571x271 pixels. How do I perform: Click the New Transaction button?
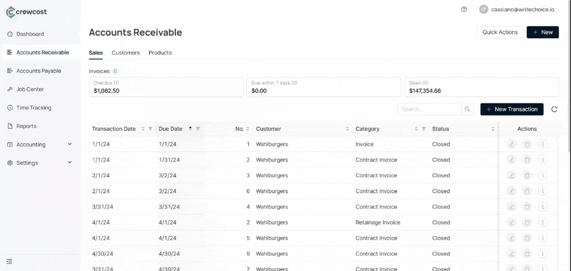point(512,109)
